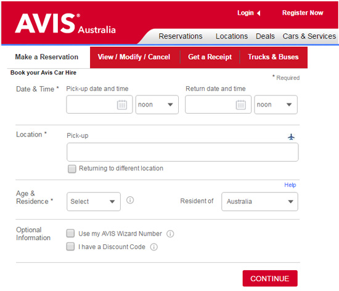339x291 pixels.
Task: Expand the age Select dropdown
Action: 94,201
